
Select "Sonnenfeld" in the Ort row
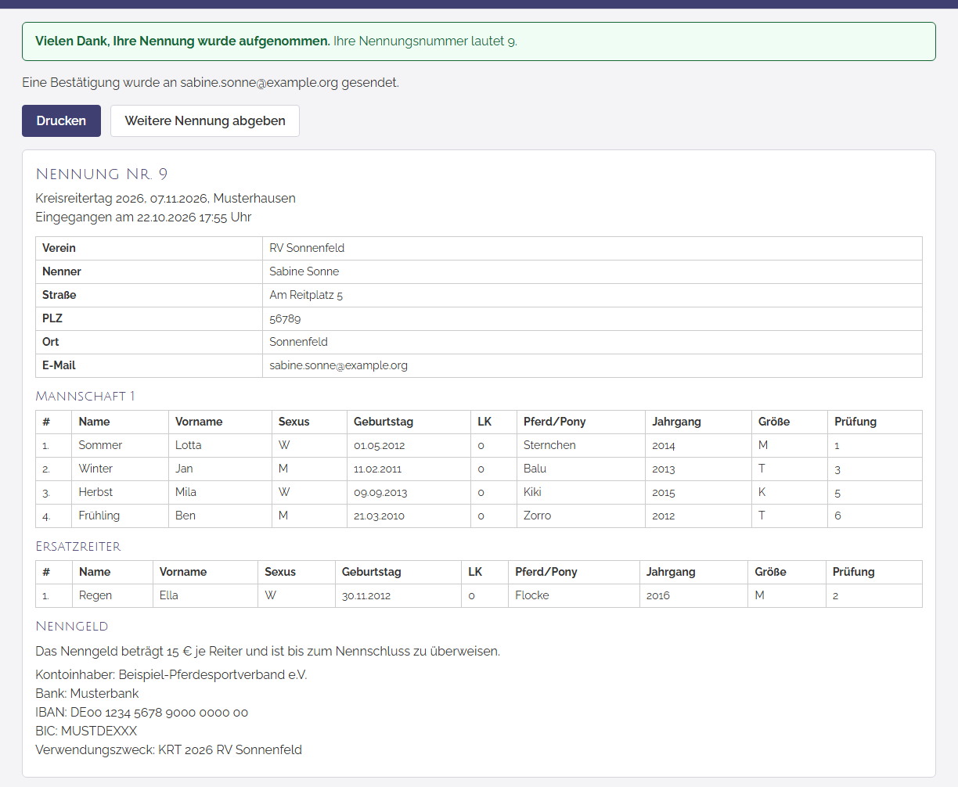pos(298,342)
